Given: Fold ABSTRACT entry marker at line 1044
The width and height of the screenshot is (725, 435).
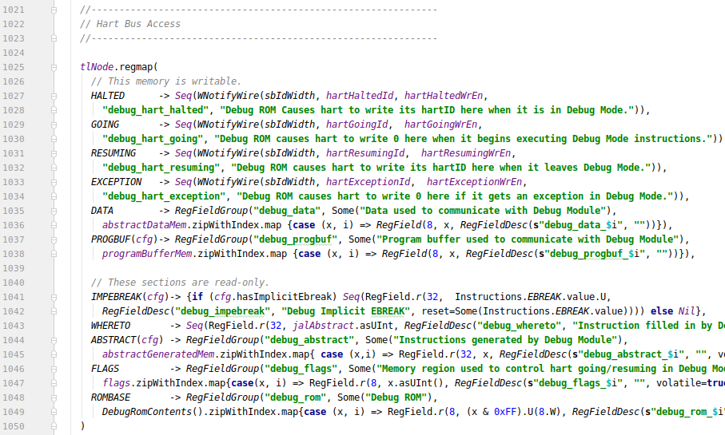Looking at the screenshot, I should click(x=54, y=340).
